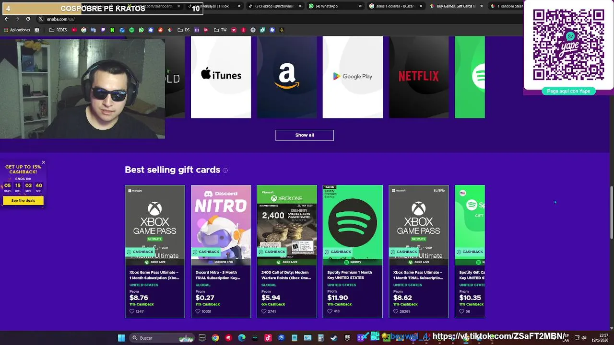This screenshot has width=614, height=345.
Task: Open the Aplicaciones bookmarks shortcut
Action: [17, 30]
